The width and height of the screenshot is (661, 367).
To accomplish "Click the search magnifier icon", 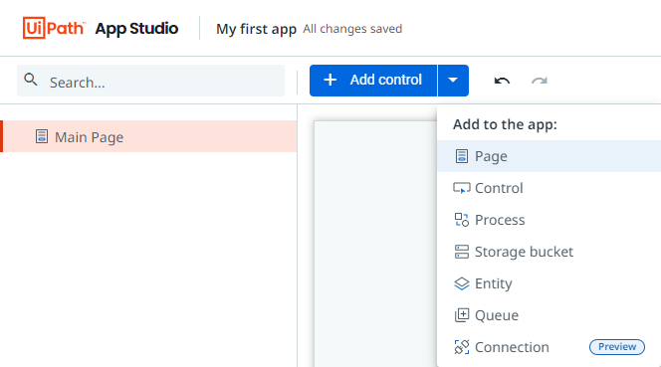I will click(x=30, y=80).
